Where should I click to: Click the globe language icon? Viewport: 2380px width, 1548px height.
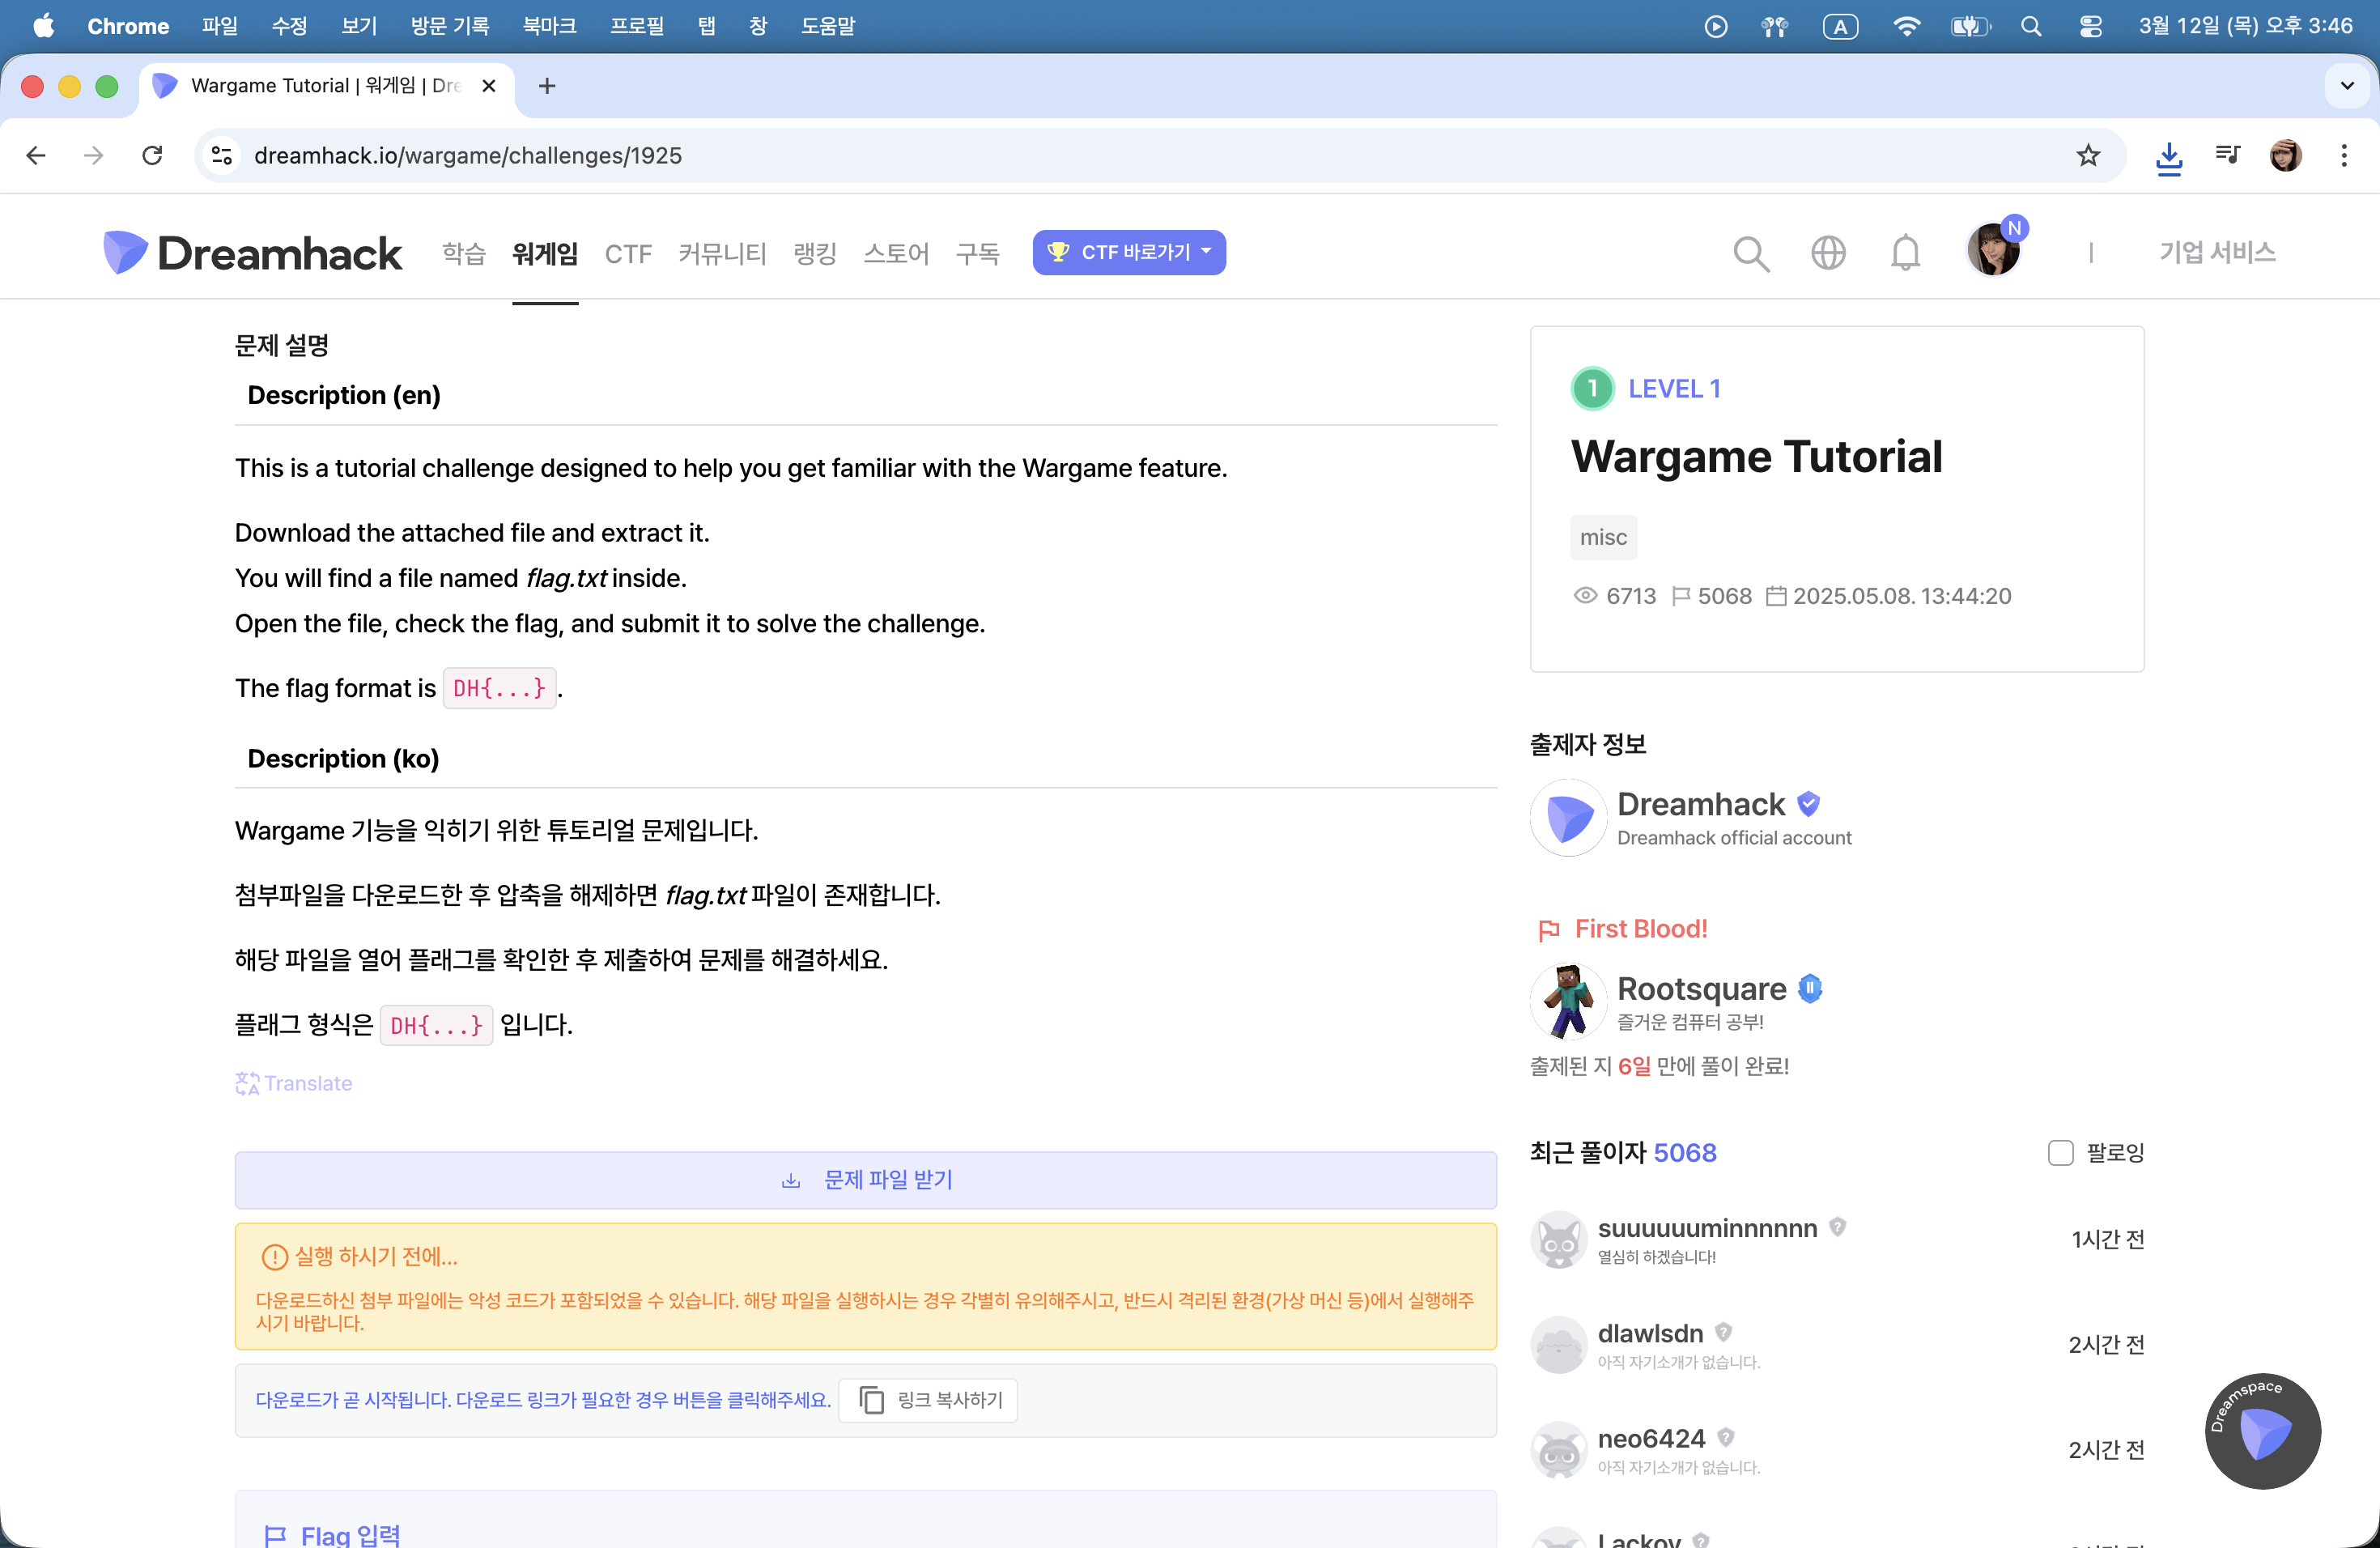click(x=1828, y=253)
